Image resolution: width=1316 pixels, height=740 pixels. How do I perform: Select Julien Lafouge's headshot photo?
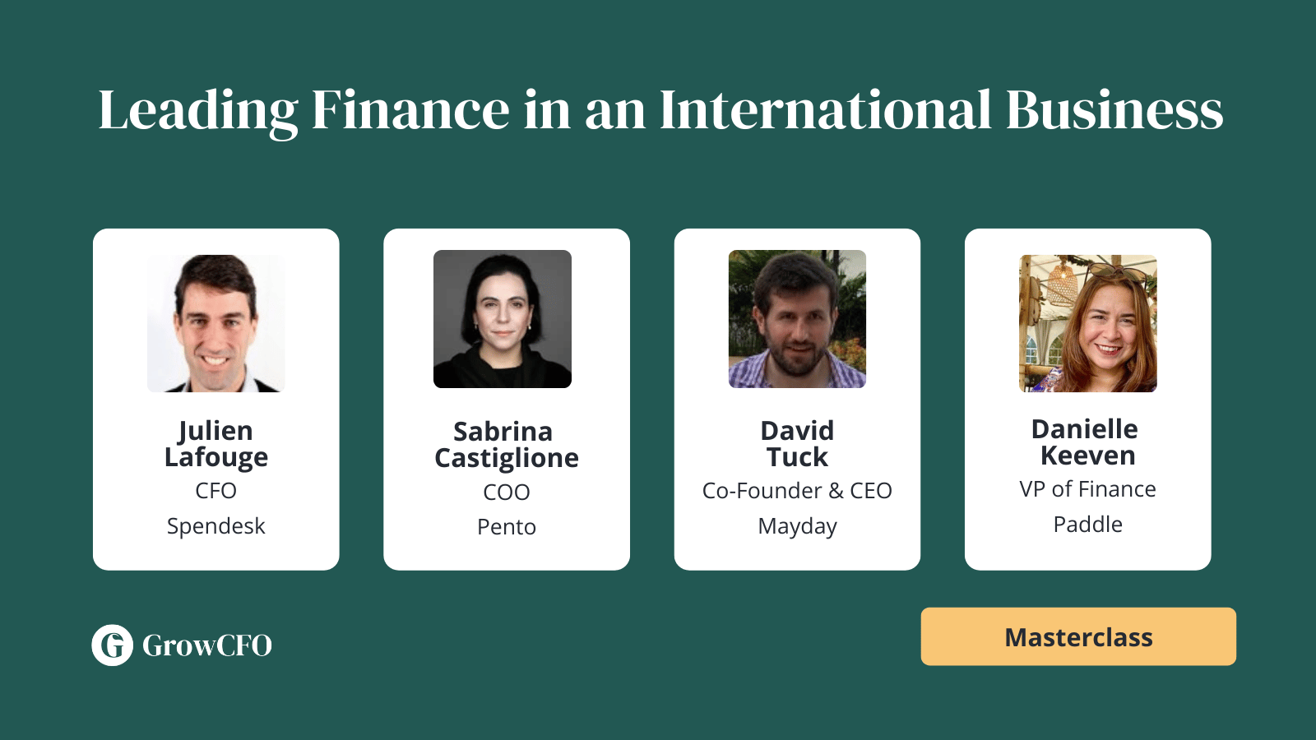[216, 323]
